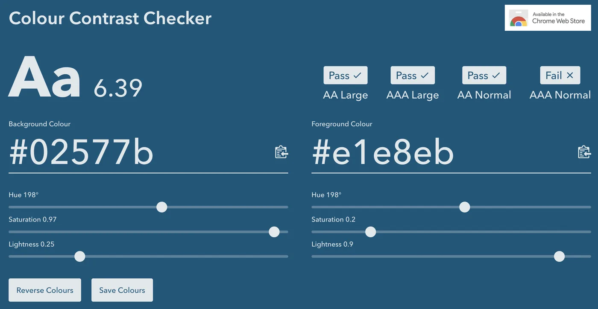Click the AA Large Pass badge
The width and height of the screenshot is (598, 309).
click(345, 76)
